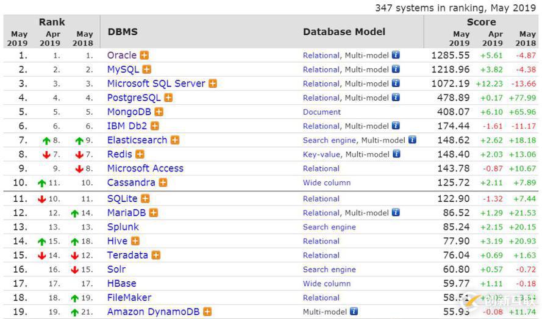
Task: Click the orange plus icon beside Oracle
Action: click(144, 56)
